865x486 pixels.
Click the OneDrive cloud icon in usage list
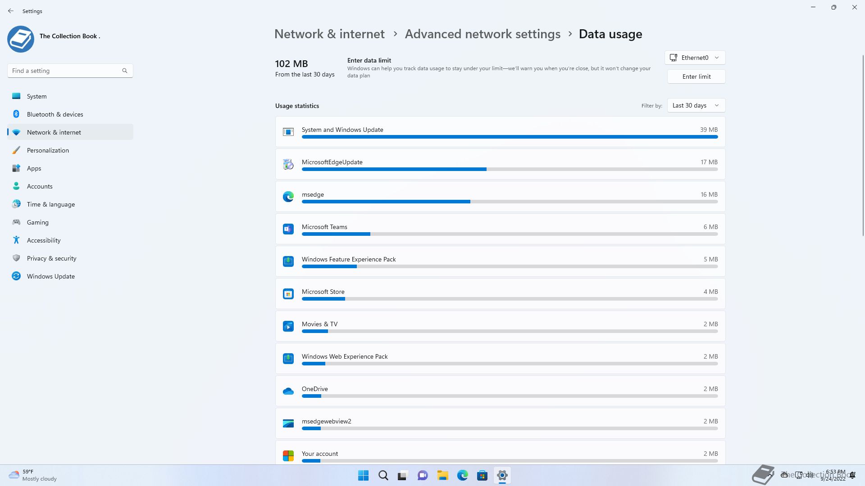(288, 391)
